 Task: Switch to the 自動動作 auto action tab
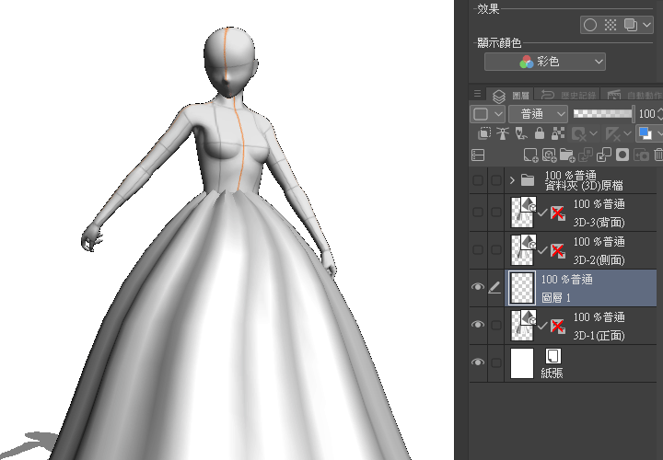point(634,95)
